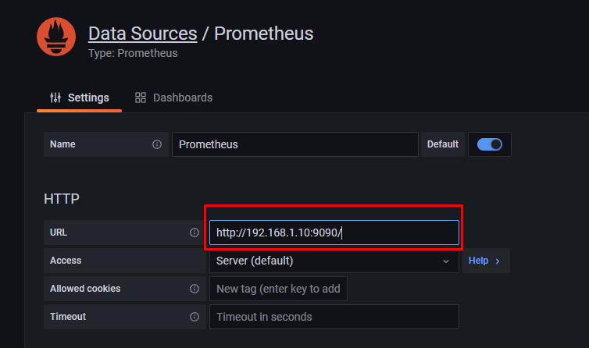Click the Allowed cookies tag input
The image size is (589, 348).
click(278, 289)
